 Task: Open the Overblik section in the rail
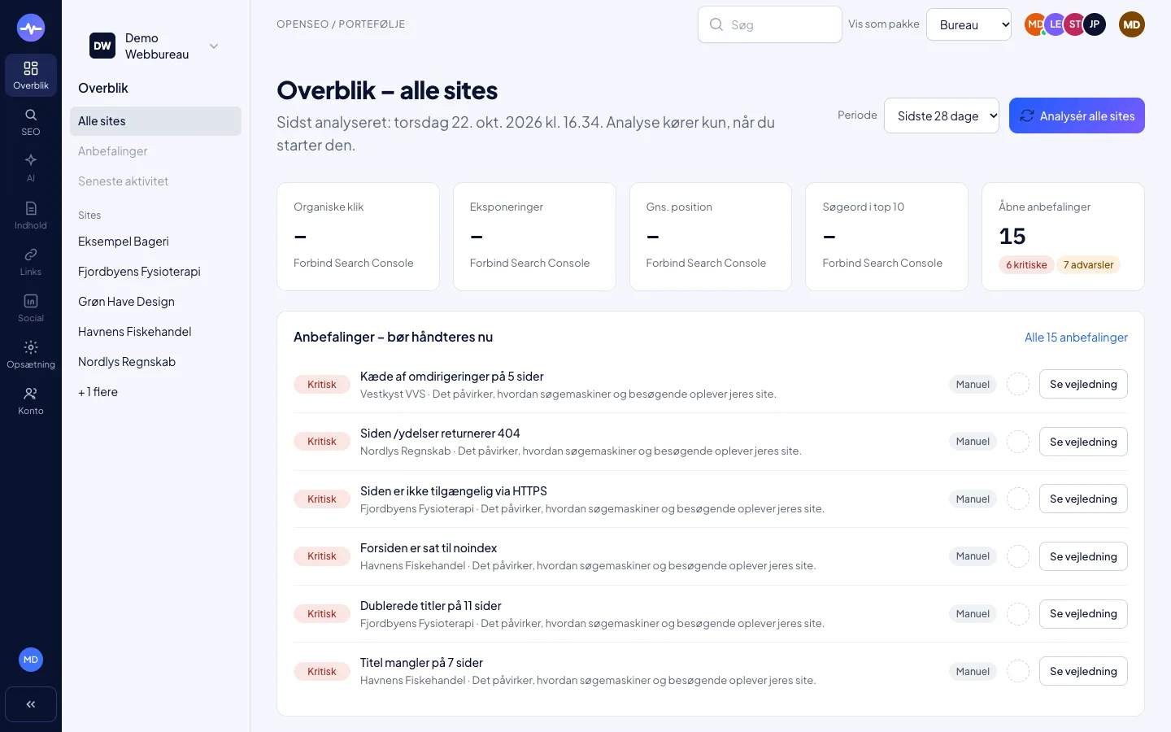(x=31, y=76)
